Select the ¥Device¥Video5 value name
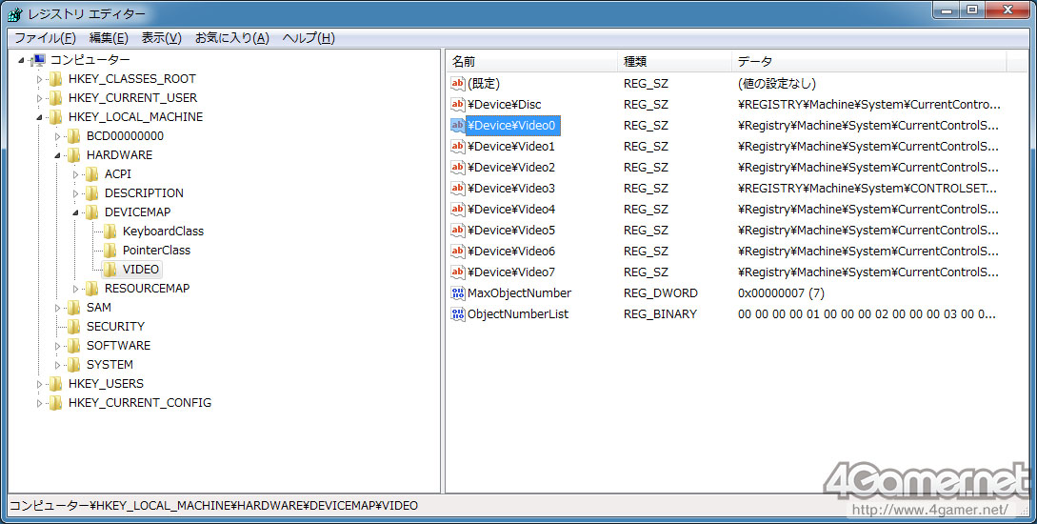1037x524 pixels. (x=511, y=231)
